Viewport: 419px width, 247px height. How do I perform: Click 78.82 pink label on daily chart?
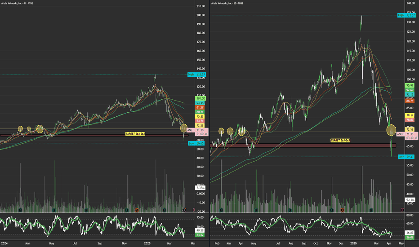click(x=410, y=120)
